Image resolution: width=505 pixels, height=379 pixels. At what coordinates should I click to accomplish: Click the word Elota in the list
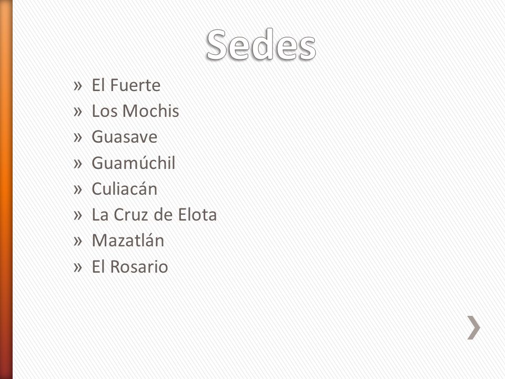pos(197,215)
